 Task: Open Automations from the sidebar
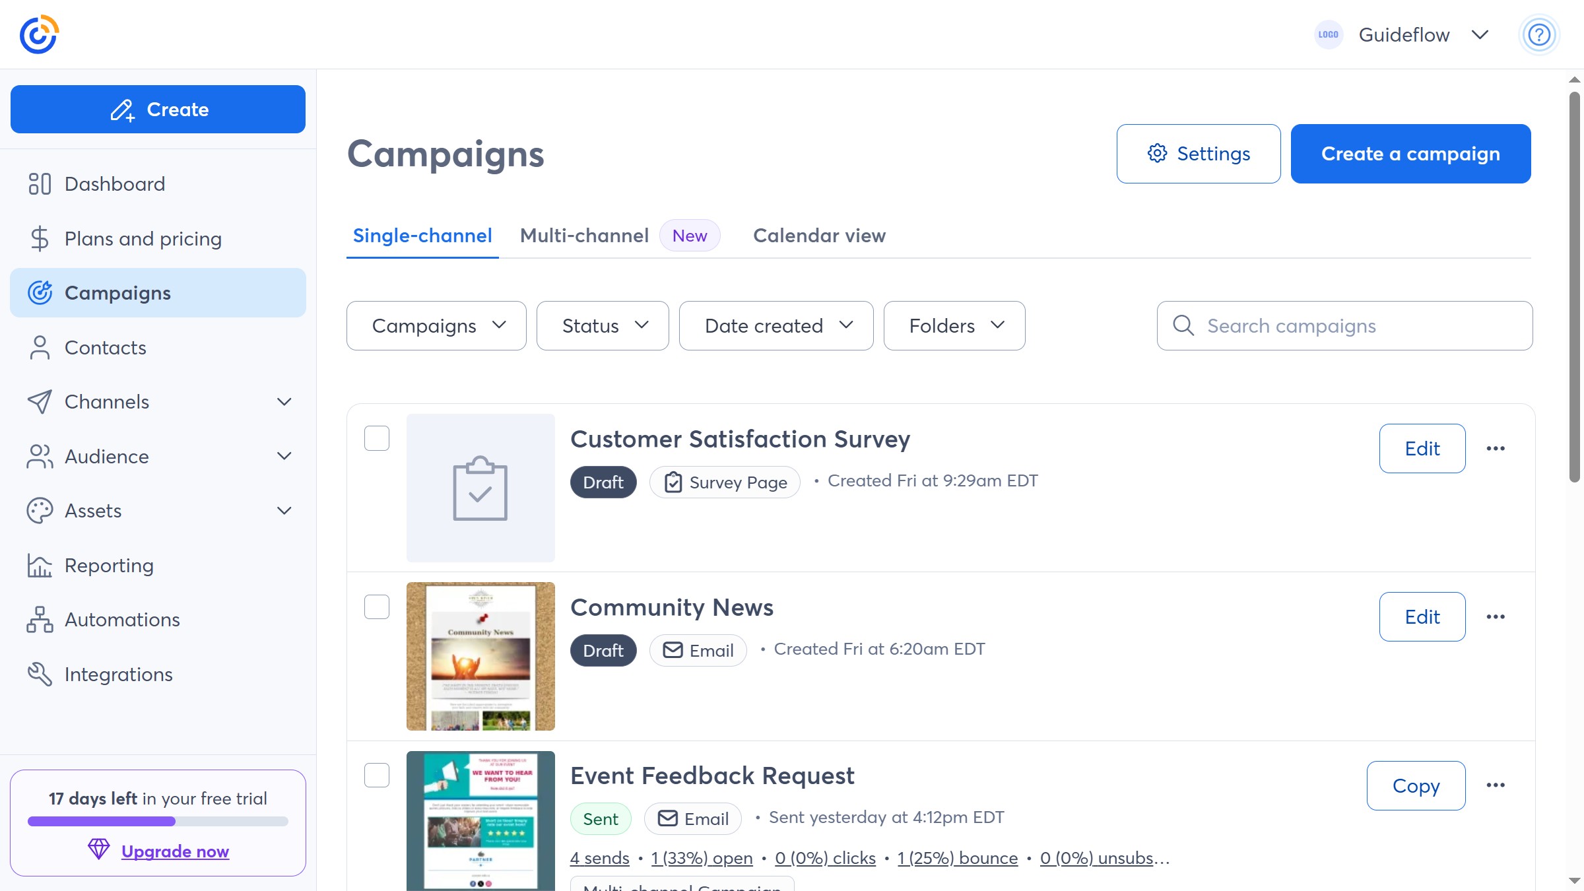coord(121,619)
